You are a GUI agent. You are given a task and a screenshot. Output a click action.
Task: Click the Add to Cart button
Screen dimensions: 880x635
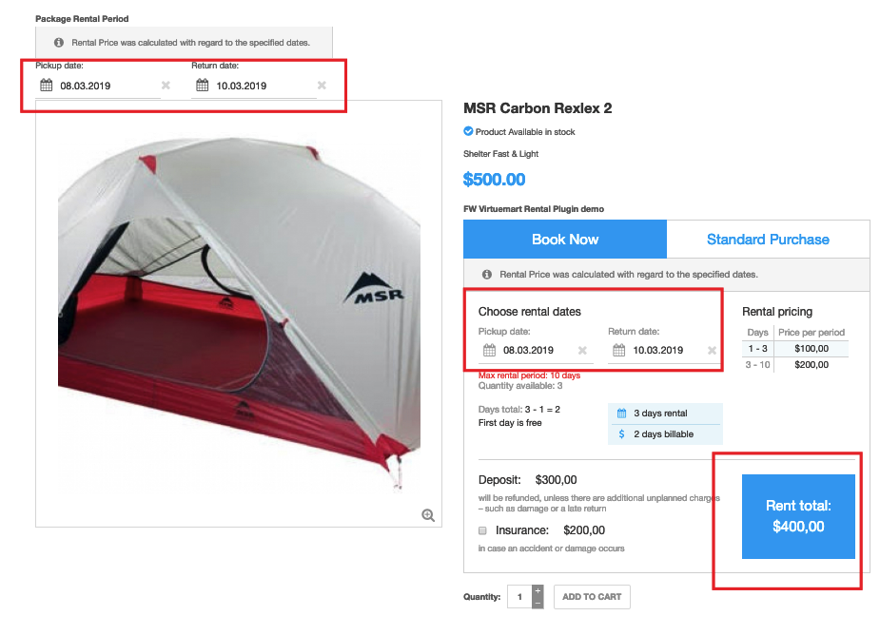[592, 597]
